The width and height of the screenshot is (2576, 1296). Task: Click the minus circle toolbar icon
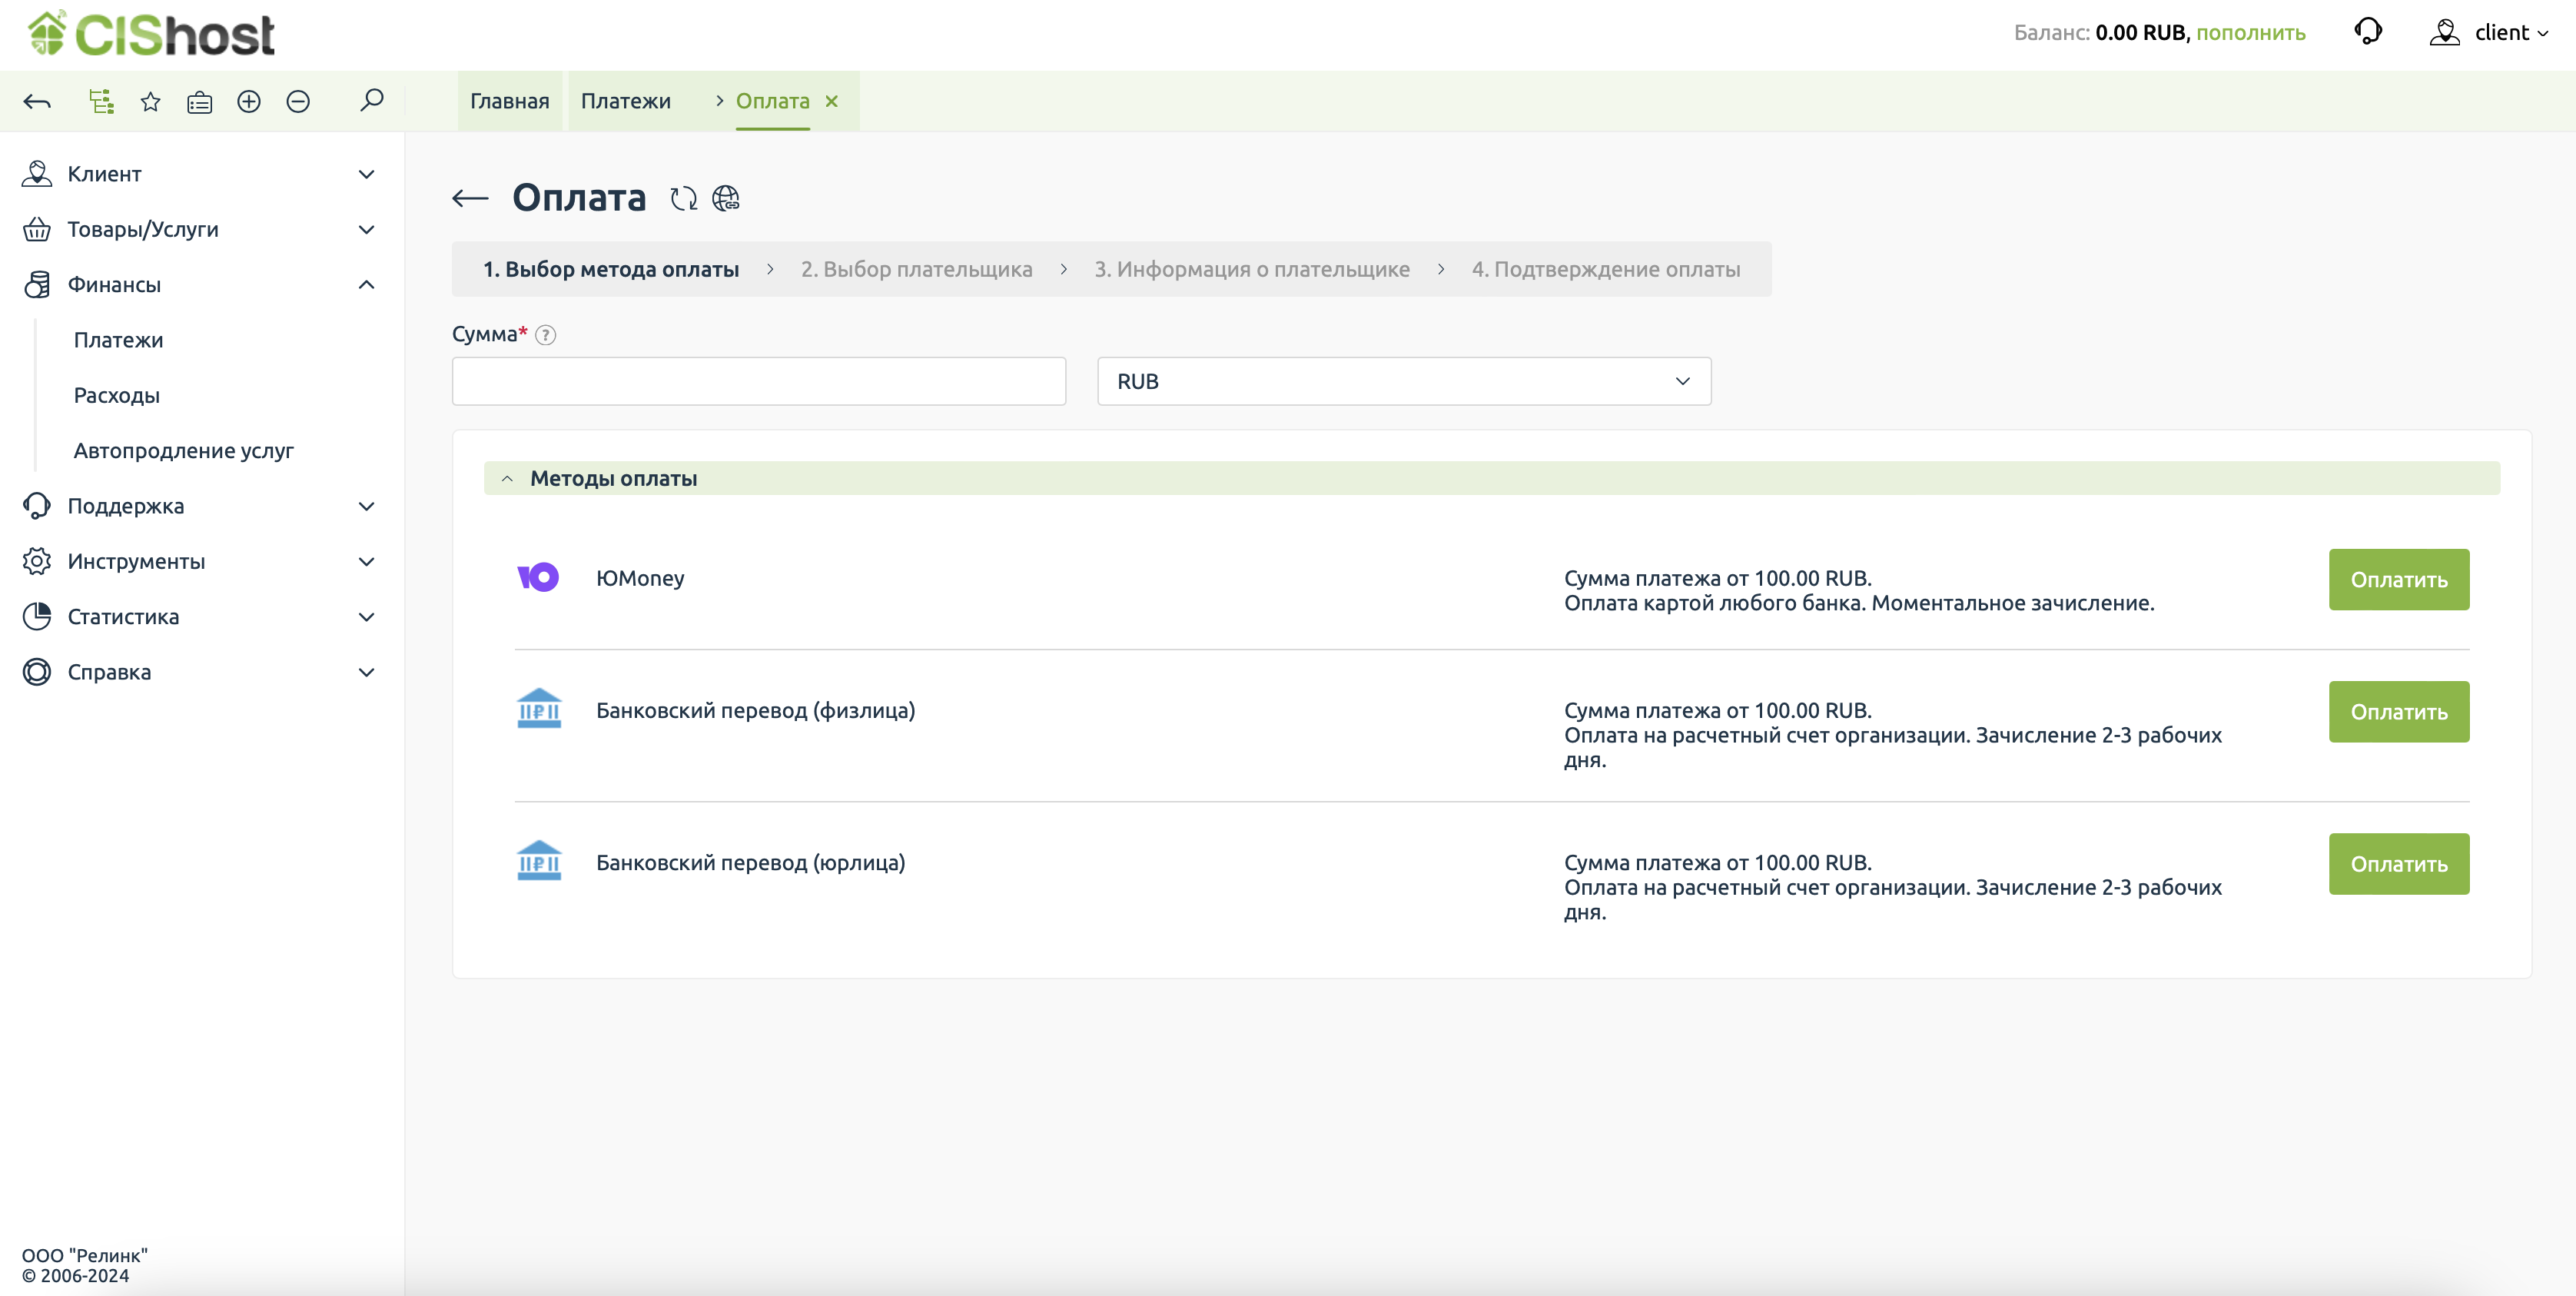(298, 101)
